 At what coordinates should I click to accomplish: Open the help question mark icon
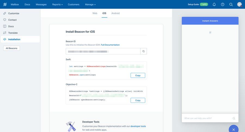[223, 4]
